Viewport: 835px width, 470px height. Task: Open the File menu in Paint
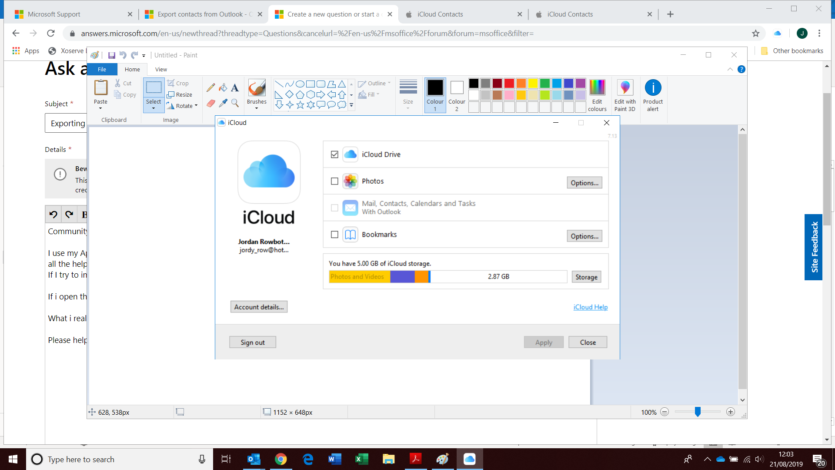[x=102, y=69]
